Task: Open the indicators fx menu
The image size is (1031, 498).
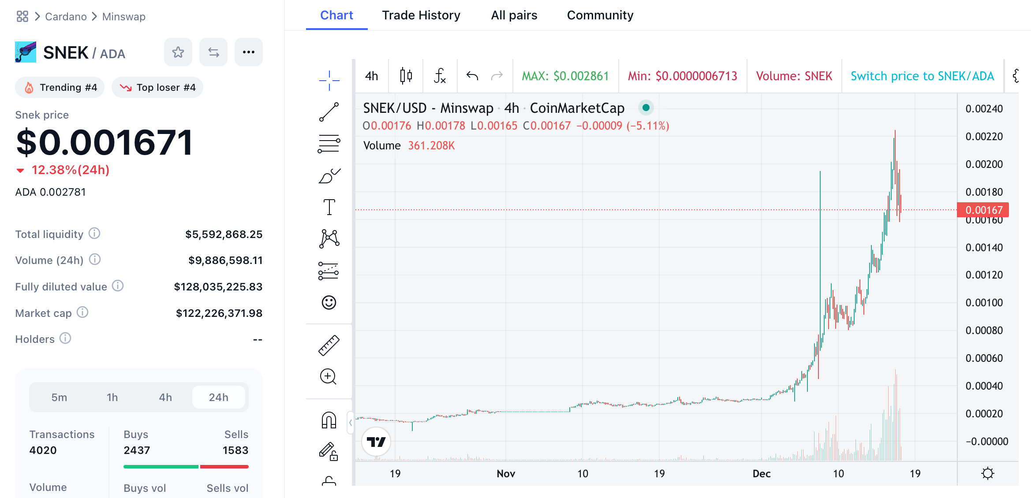Action: pyautogui.click(x=440, y=76)
